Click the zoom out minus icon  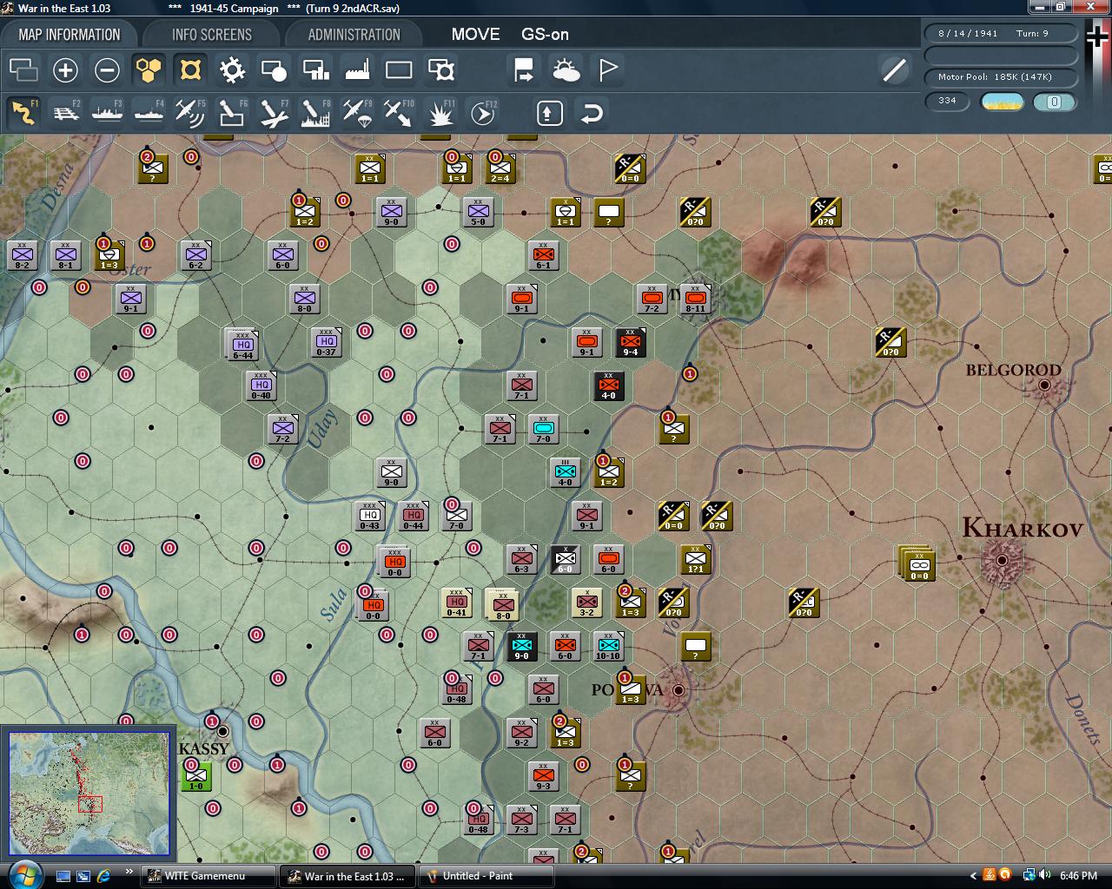point(107,69)
